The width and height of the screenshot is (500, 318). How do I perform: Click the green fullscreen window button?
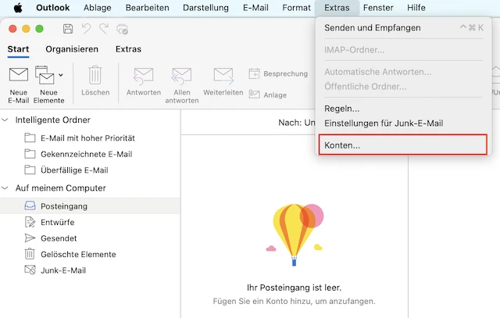pos(40,29)
